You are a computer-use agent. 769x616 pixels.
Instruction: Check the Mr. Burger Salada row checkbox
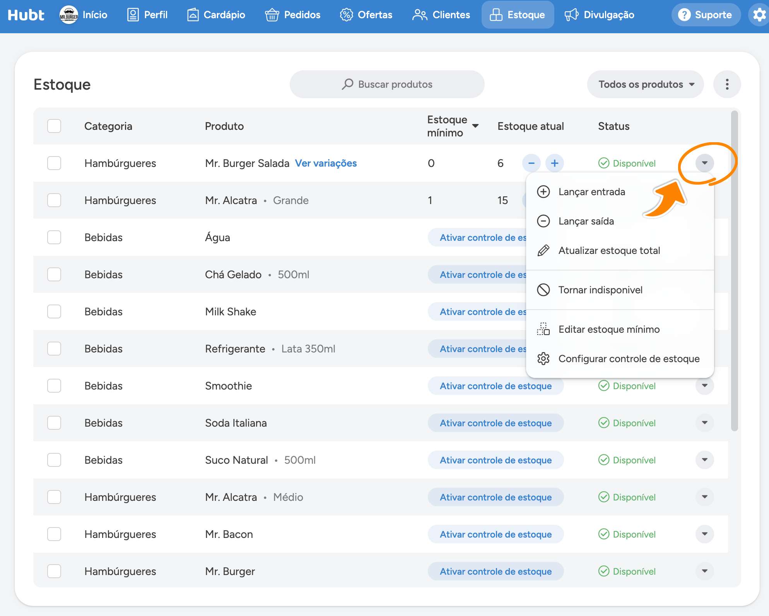tap(54, 163)
